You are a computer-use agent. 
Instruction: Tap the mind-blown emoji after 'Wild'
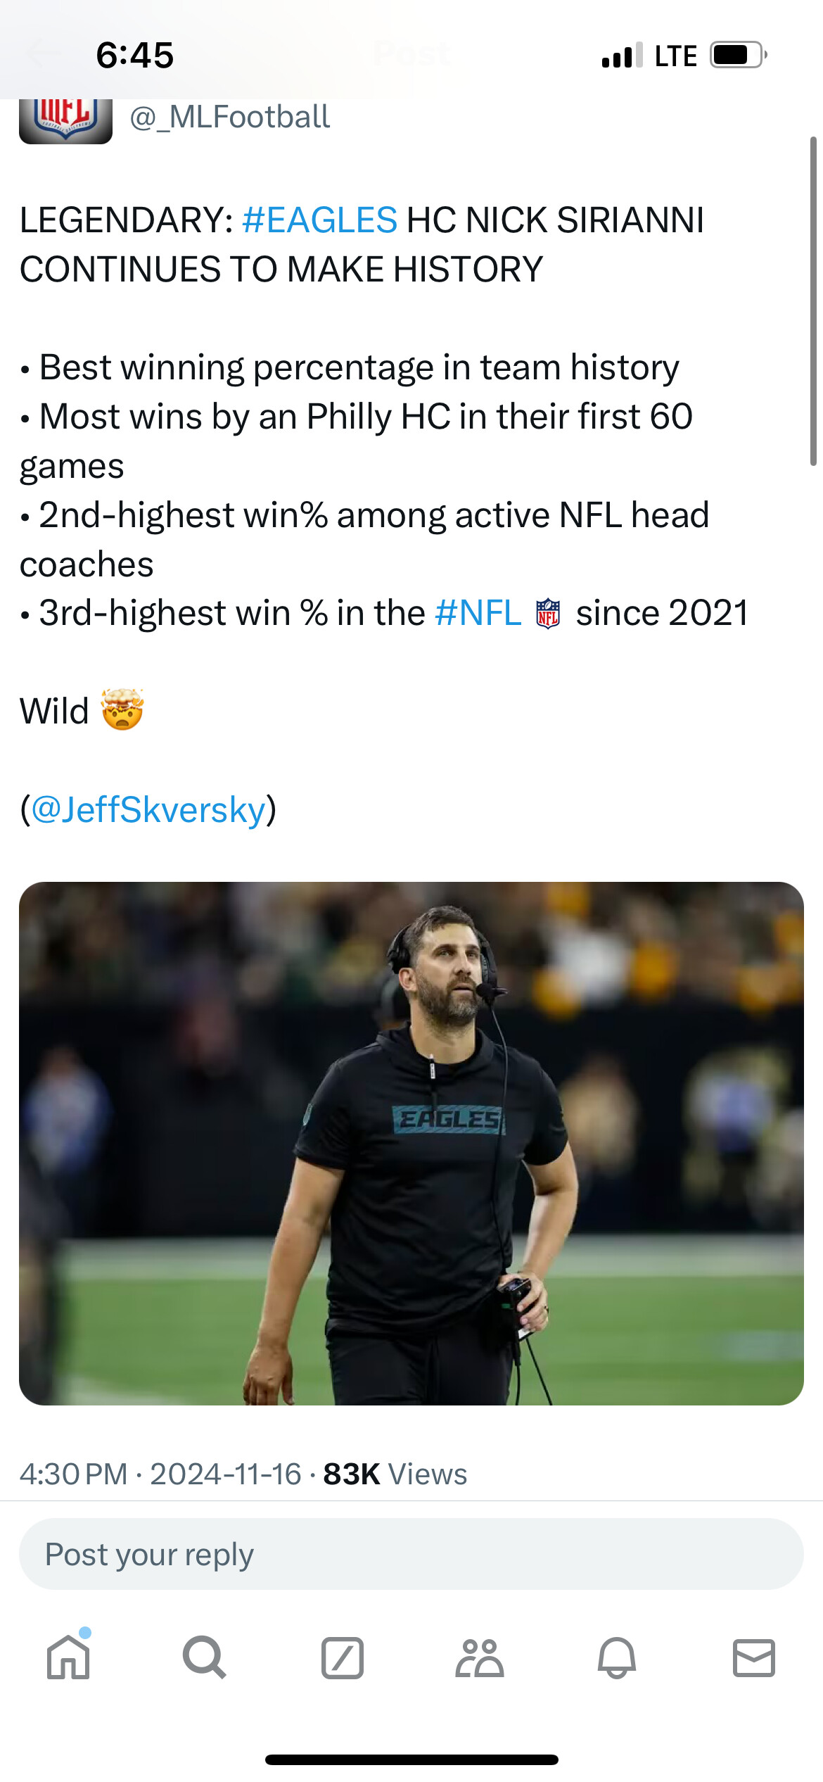pyautogui.click(x=122, y=710)
